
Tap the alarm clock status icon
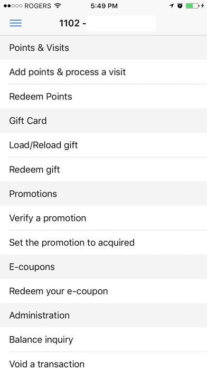pyautogui.click(x=180, y=6)
